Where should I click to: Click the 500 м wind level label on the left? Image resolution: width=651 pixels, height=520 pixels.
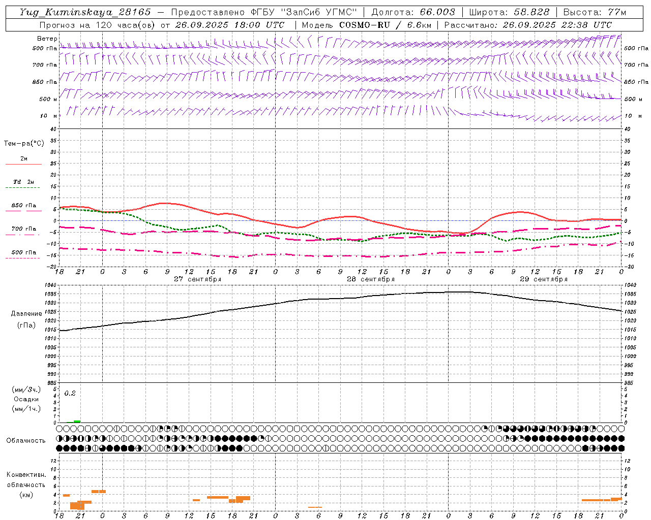point(48,99)
